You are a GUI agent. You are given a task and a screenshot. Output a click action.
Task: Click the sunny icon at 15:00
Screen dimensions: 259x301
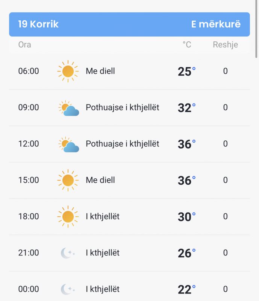point(68,180)
